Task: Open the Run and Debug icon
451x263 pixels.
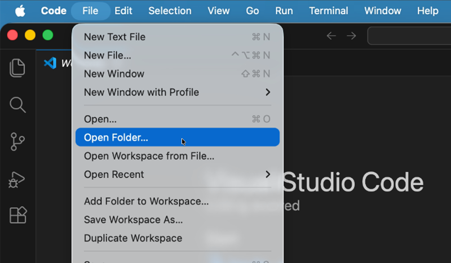Action: [18, 179]
